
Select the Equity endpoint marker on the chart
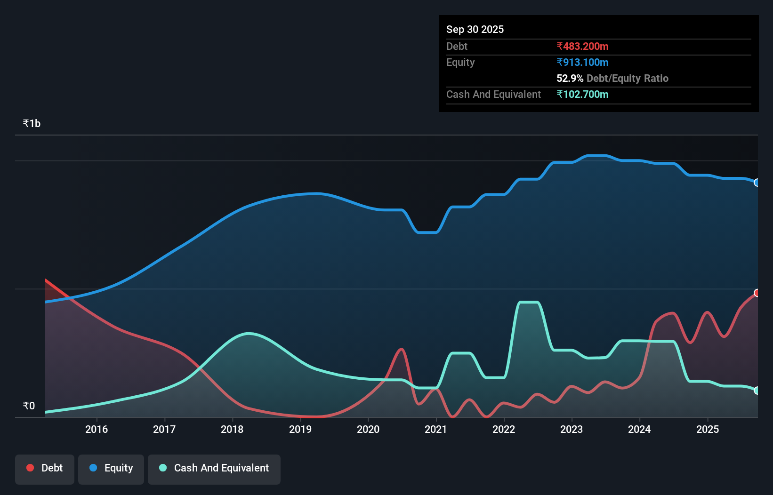[757, 183]
